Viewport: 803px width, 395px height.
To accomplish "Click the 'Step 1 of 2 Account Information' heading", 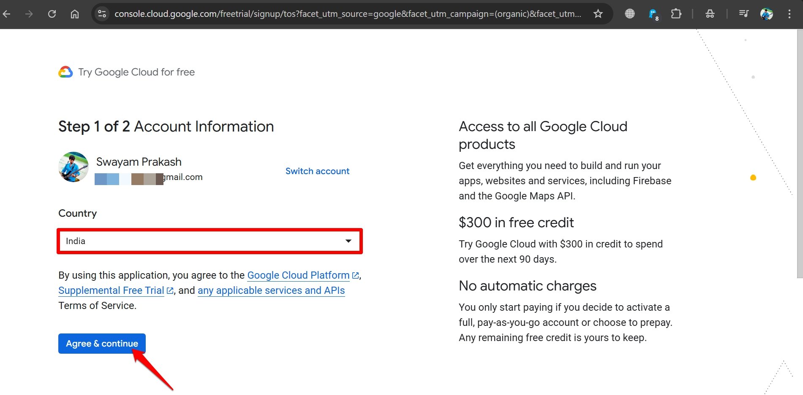I will (166, 126).
